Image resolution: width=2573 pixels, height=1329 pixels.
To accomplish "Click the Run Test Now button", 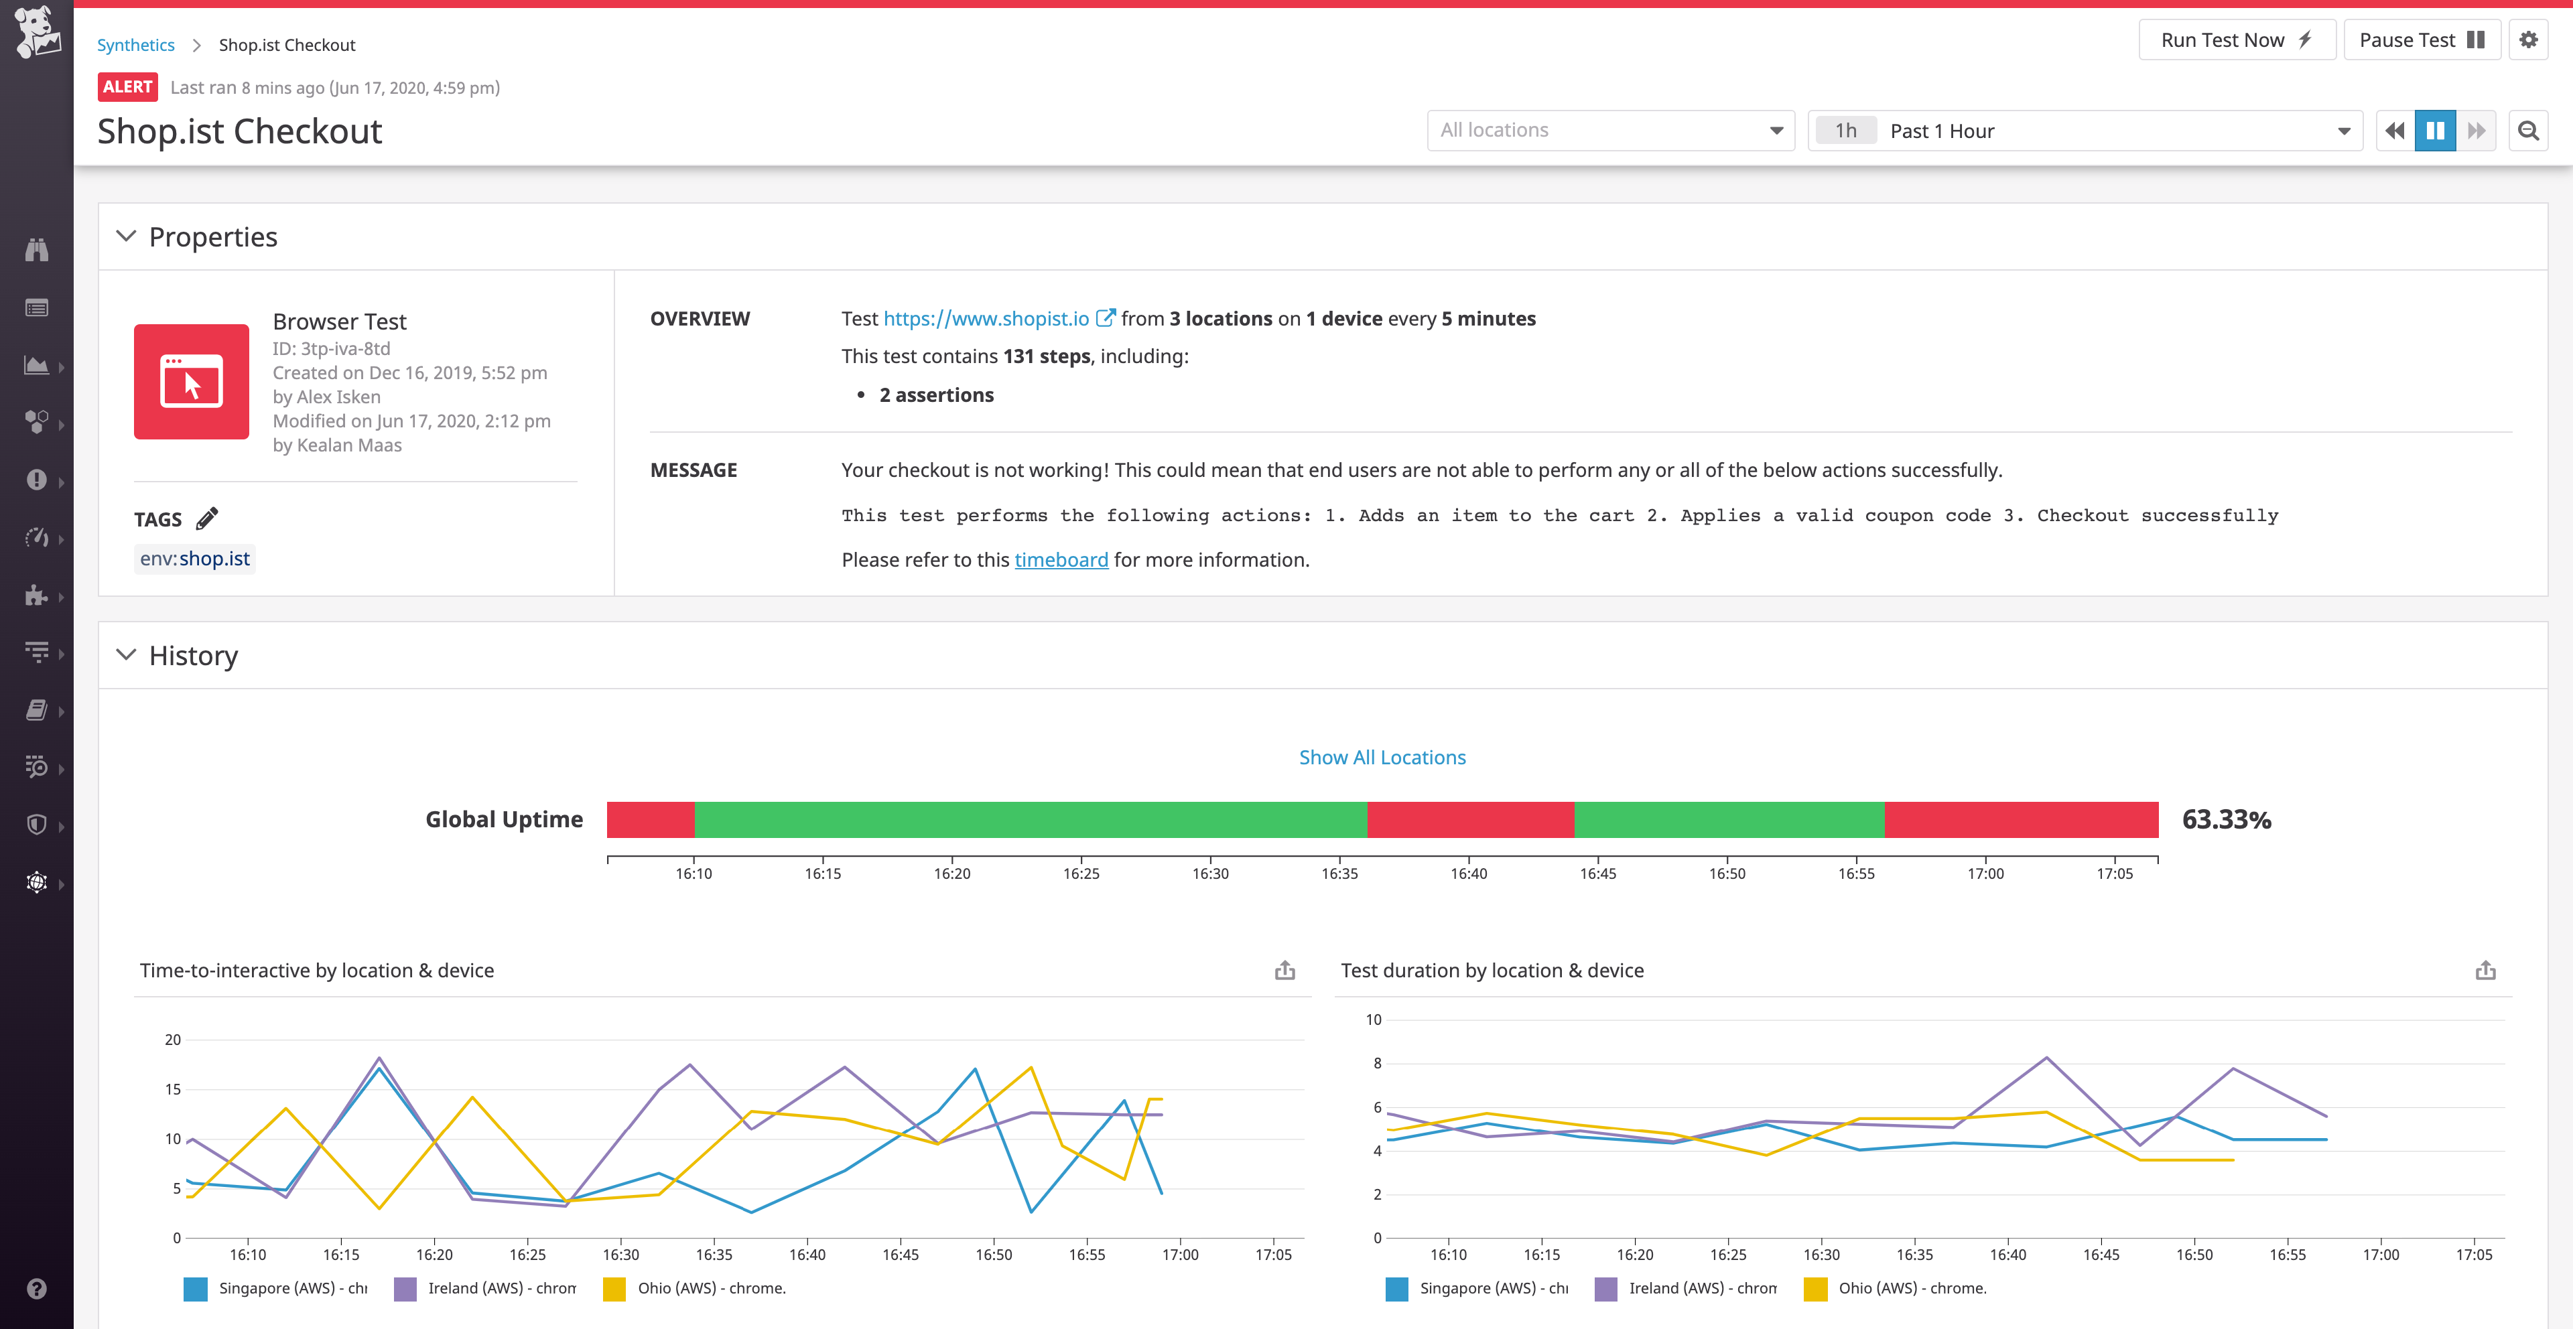I will coord(2237,39).
